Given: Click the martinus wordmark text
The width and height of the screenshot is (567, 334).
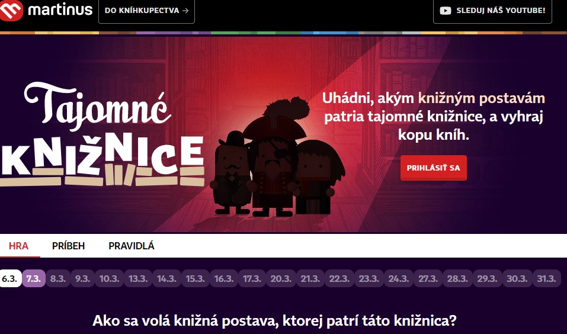Looking at the screenshot, I should point(60,9).
